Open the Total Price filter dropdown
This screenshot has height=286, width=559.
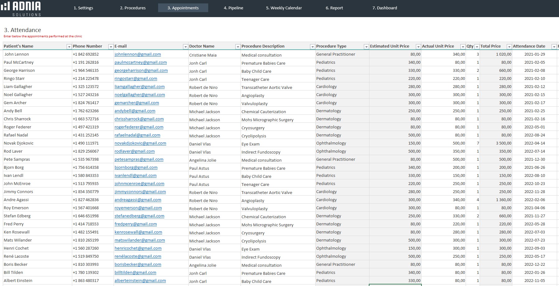(509, 47)
